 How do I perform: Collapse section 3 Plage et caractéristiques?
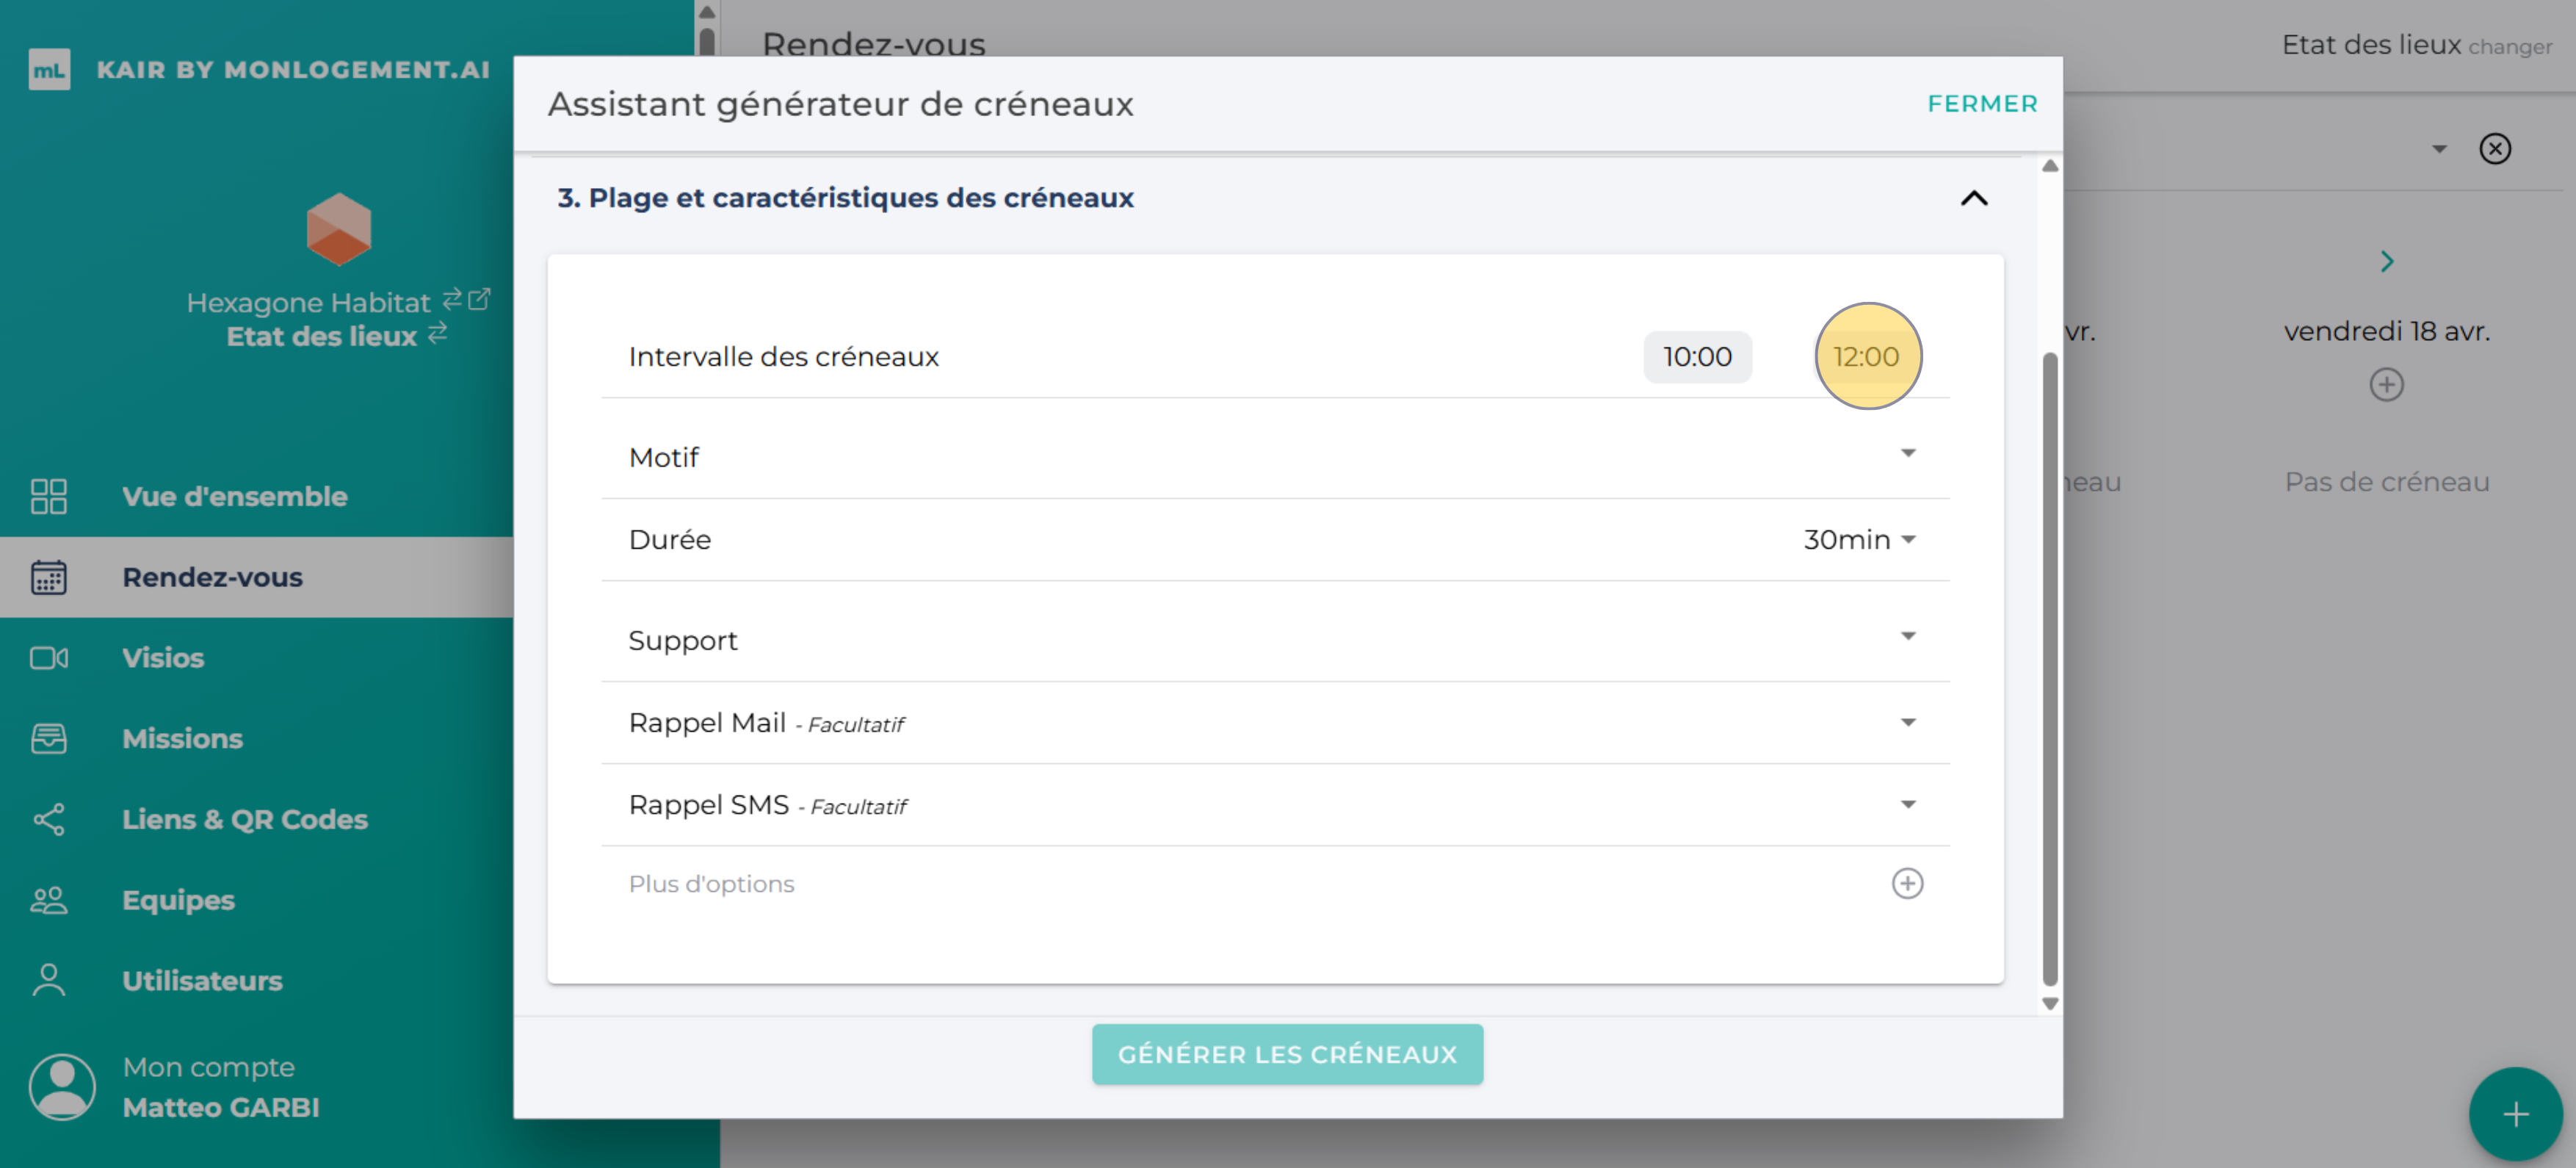(x=1974, y=198)
